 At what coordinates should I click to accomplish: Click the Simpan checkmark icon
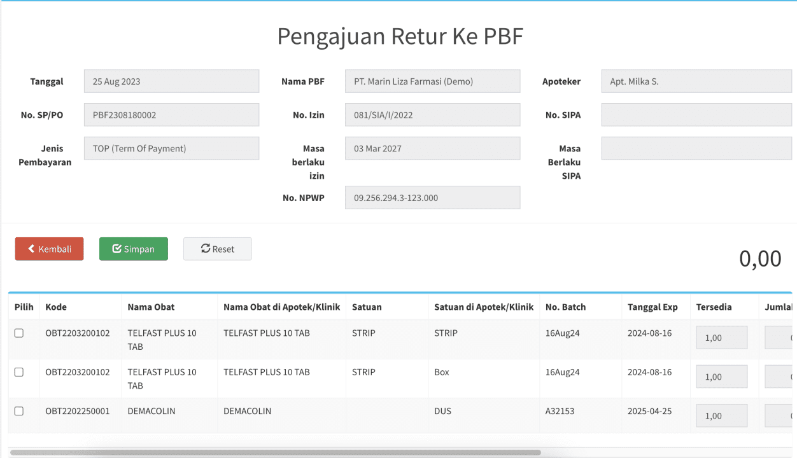(116, 249)
